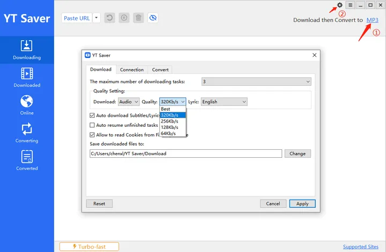
Task: Enable Auto resume unfinished tasks
Action: tap(92, 125)
